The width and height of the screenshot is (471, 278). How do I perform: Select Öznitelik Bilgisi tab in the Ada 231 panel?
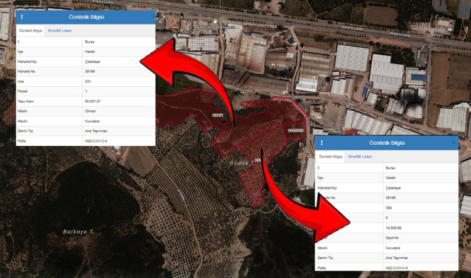[30, 30]
